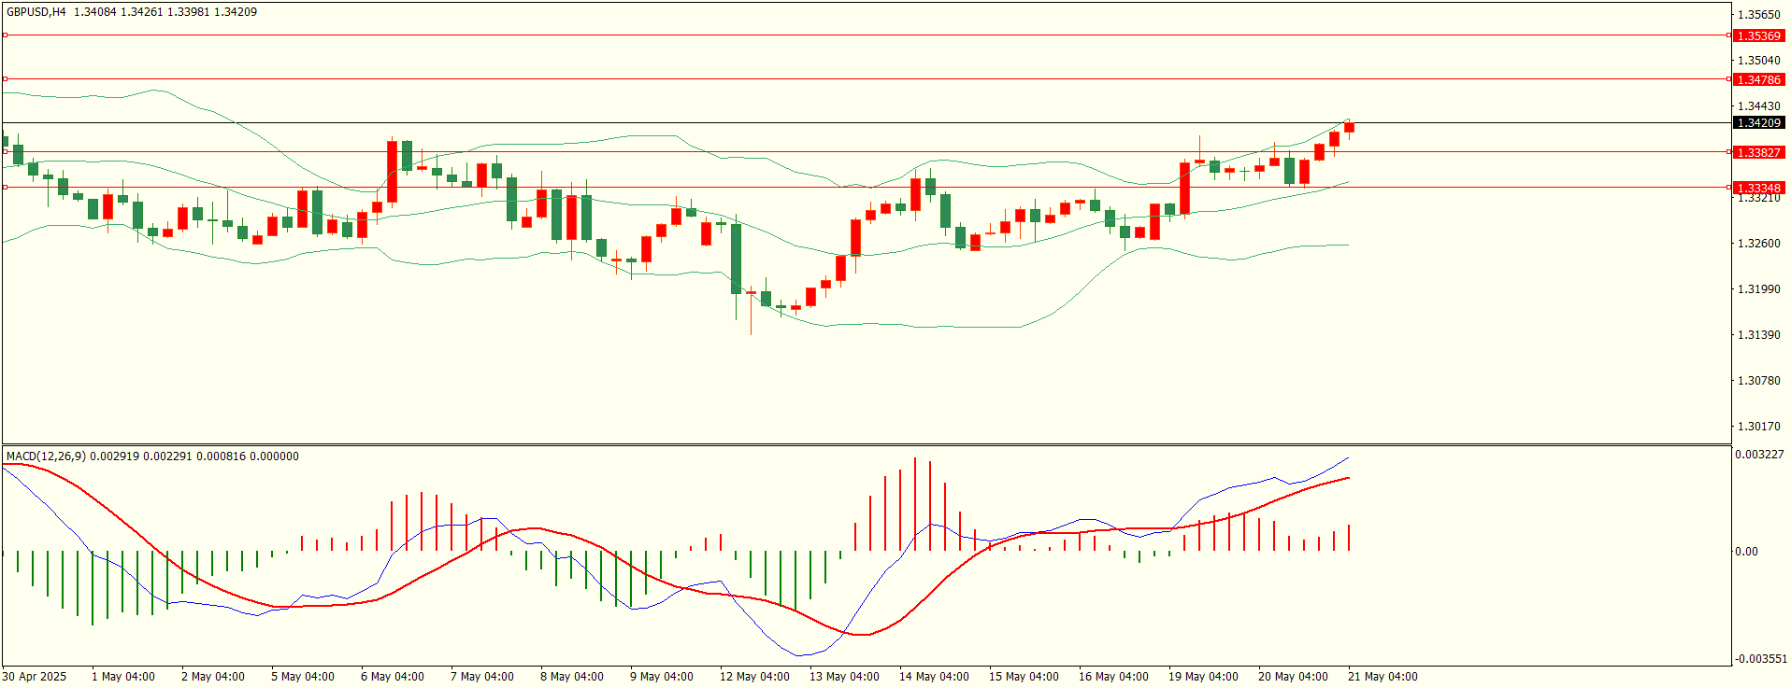Click the black current price tag 1.34209
Viewport: 1791px width, 688px height.
tap(1758, 122)
